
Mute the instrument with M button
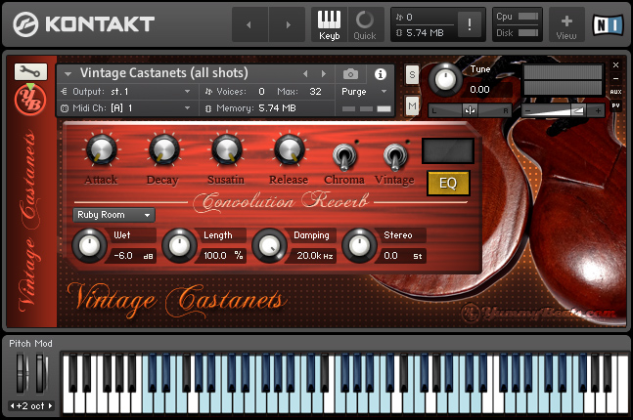tap(412, 106)
